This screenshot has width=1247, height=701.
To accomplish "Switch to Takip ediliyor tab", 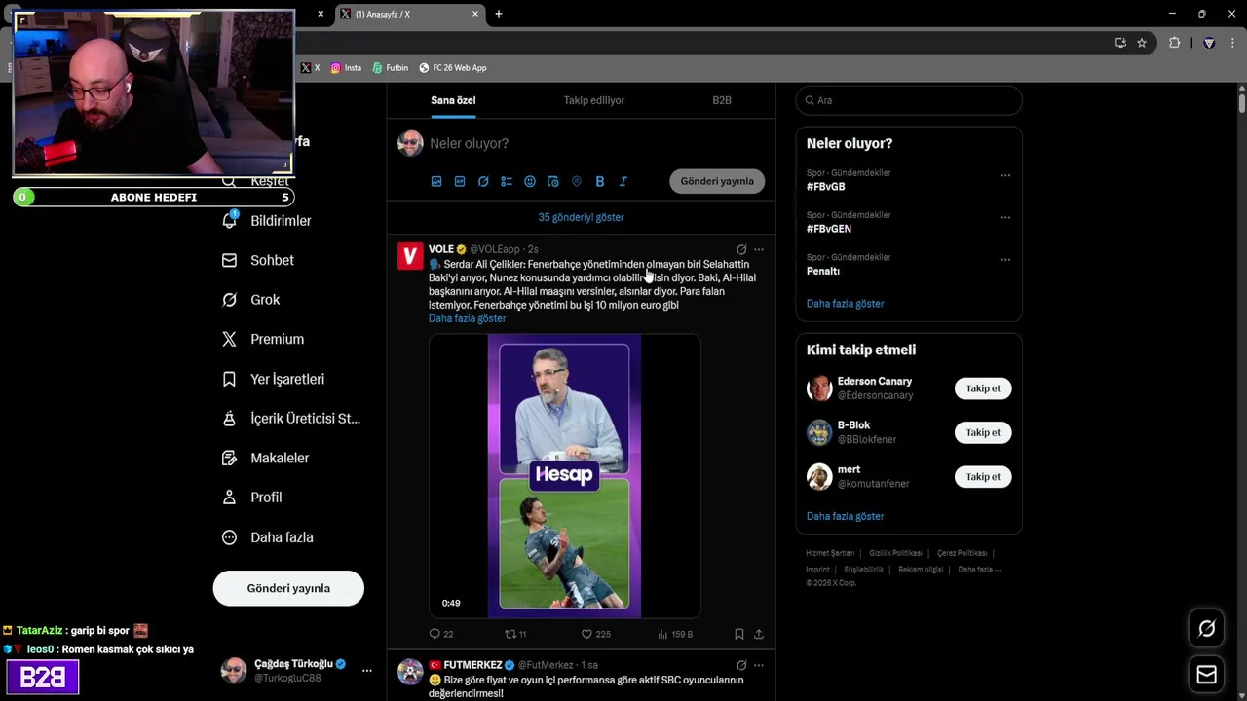I will pyautogui.click(x=594, y=100).
